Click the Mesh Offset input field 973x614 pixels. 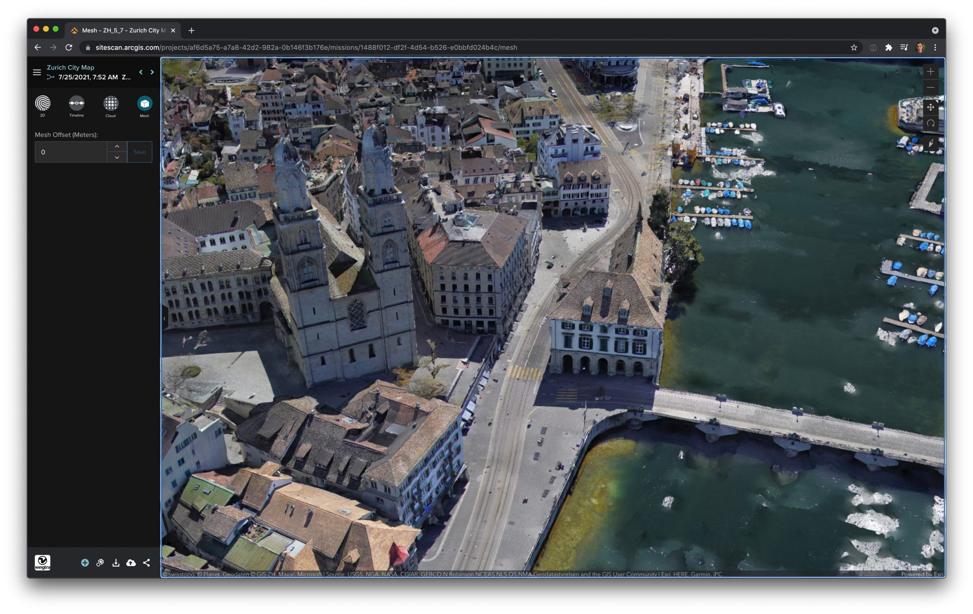pyautogui.click(x=71, y=152)
